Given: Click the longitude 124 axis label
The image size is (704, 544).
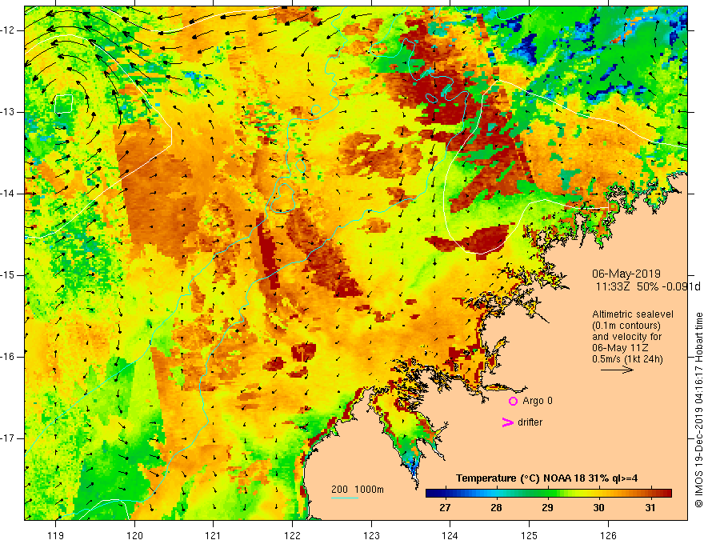Looking at the screenshot, I should [450, 535].
